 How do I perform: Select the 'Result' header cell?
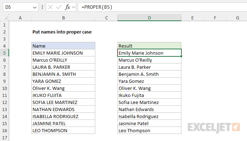[149, 46]
